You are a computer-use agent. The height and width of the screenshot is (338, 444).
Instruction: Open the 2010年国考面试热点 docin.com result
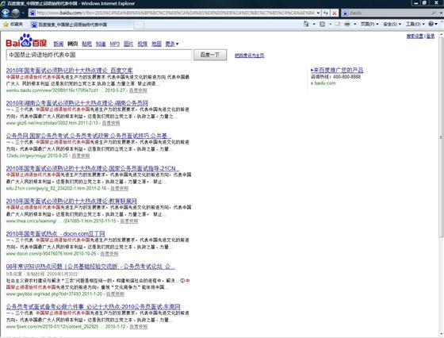click(55, 234)
